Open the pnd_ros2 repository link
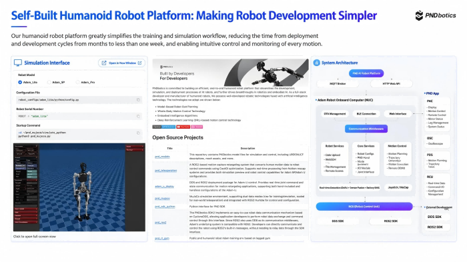Viewport: 467px width, 262px height. 161,223
